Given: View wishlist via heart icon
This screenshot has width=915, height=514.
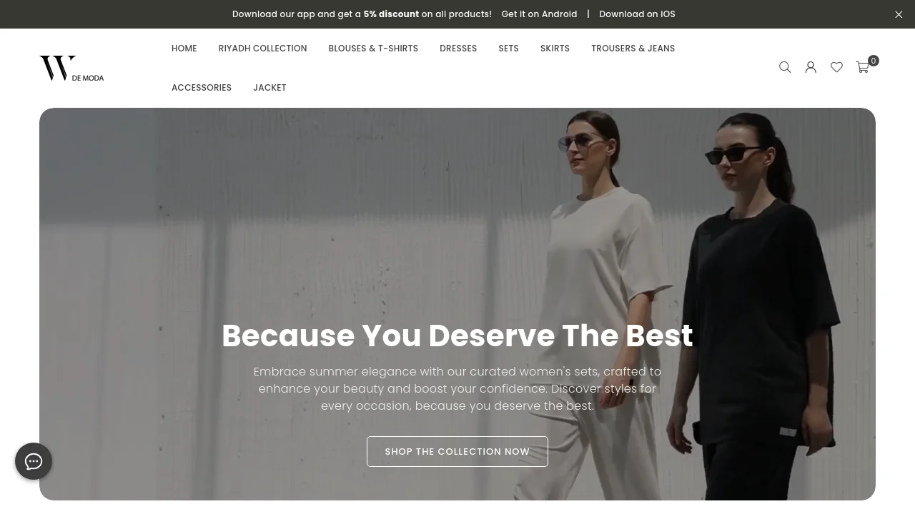Looking at the screenshot, I should (x=836, y=67).
